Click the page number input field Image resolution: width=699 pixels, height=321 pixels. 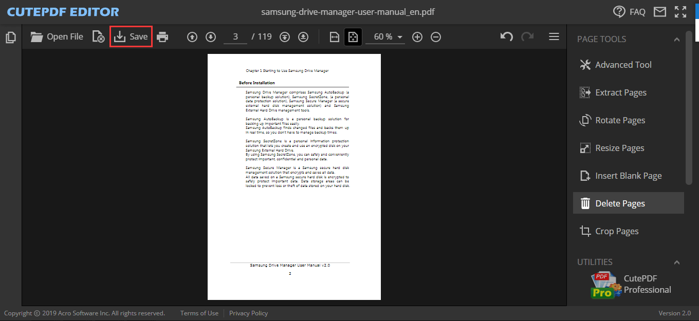(x=235, y=36)
